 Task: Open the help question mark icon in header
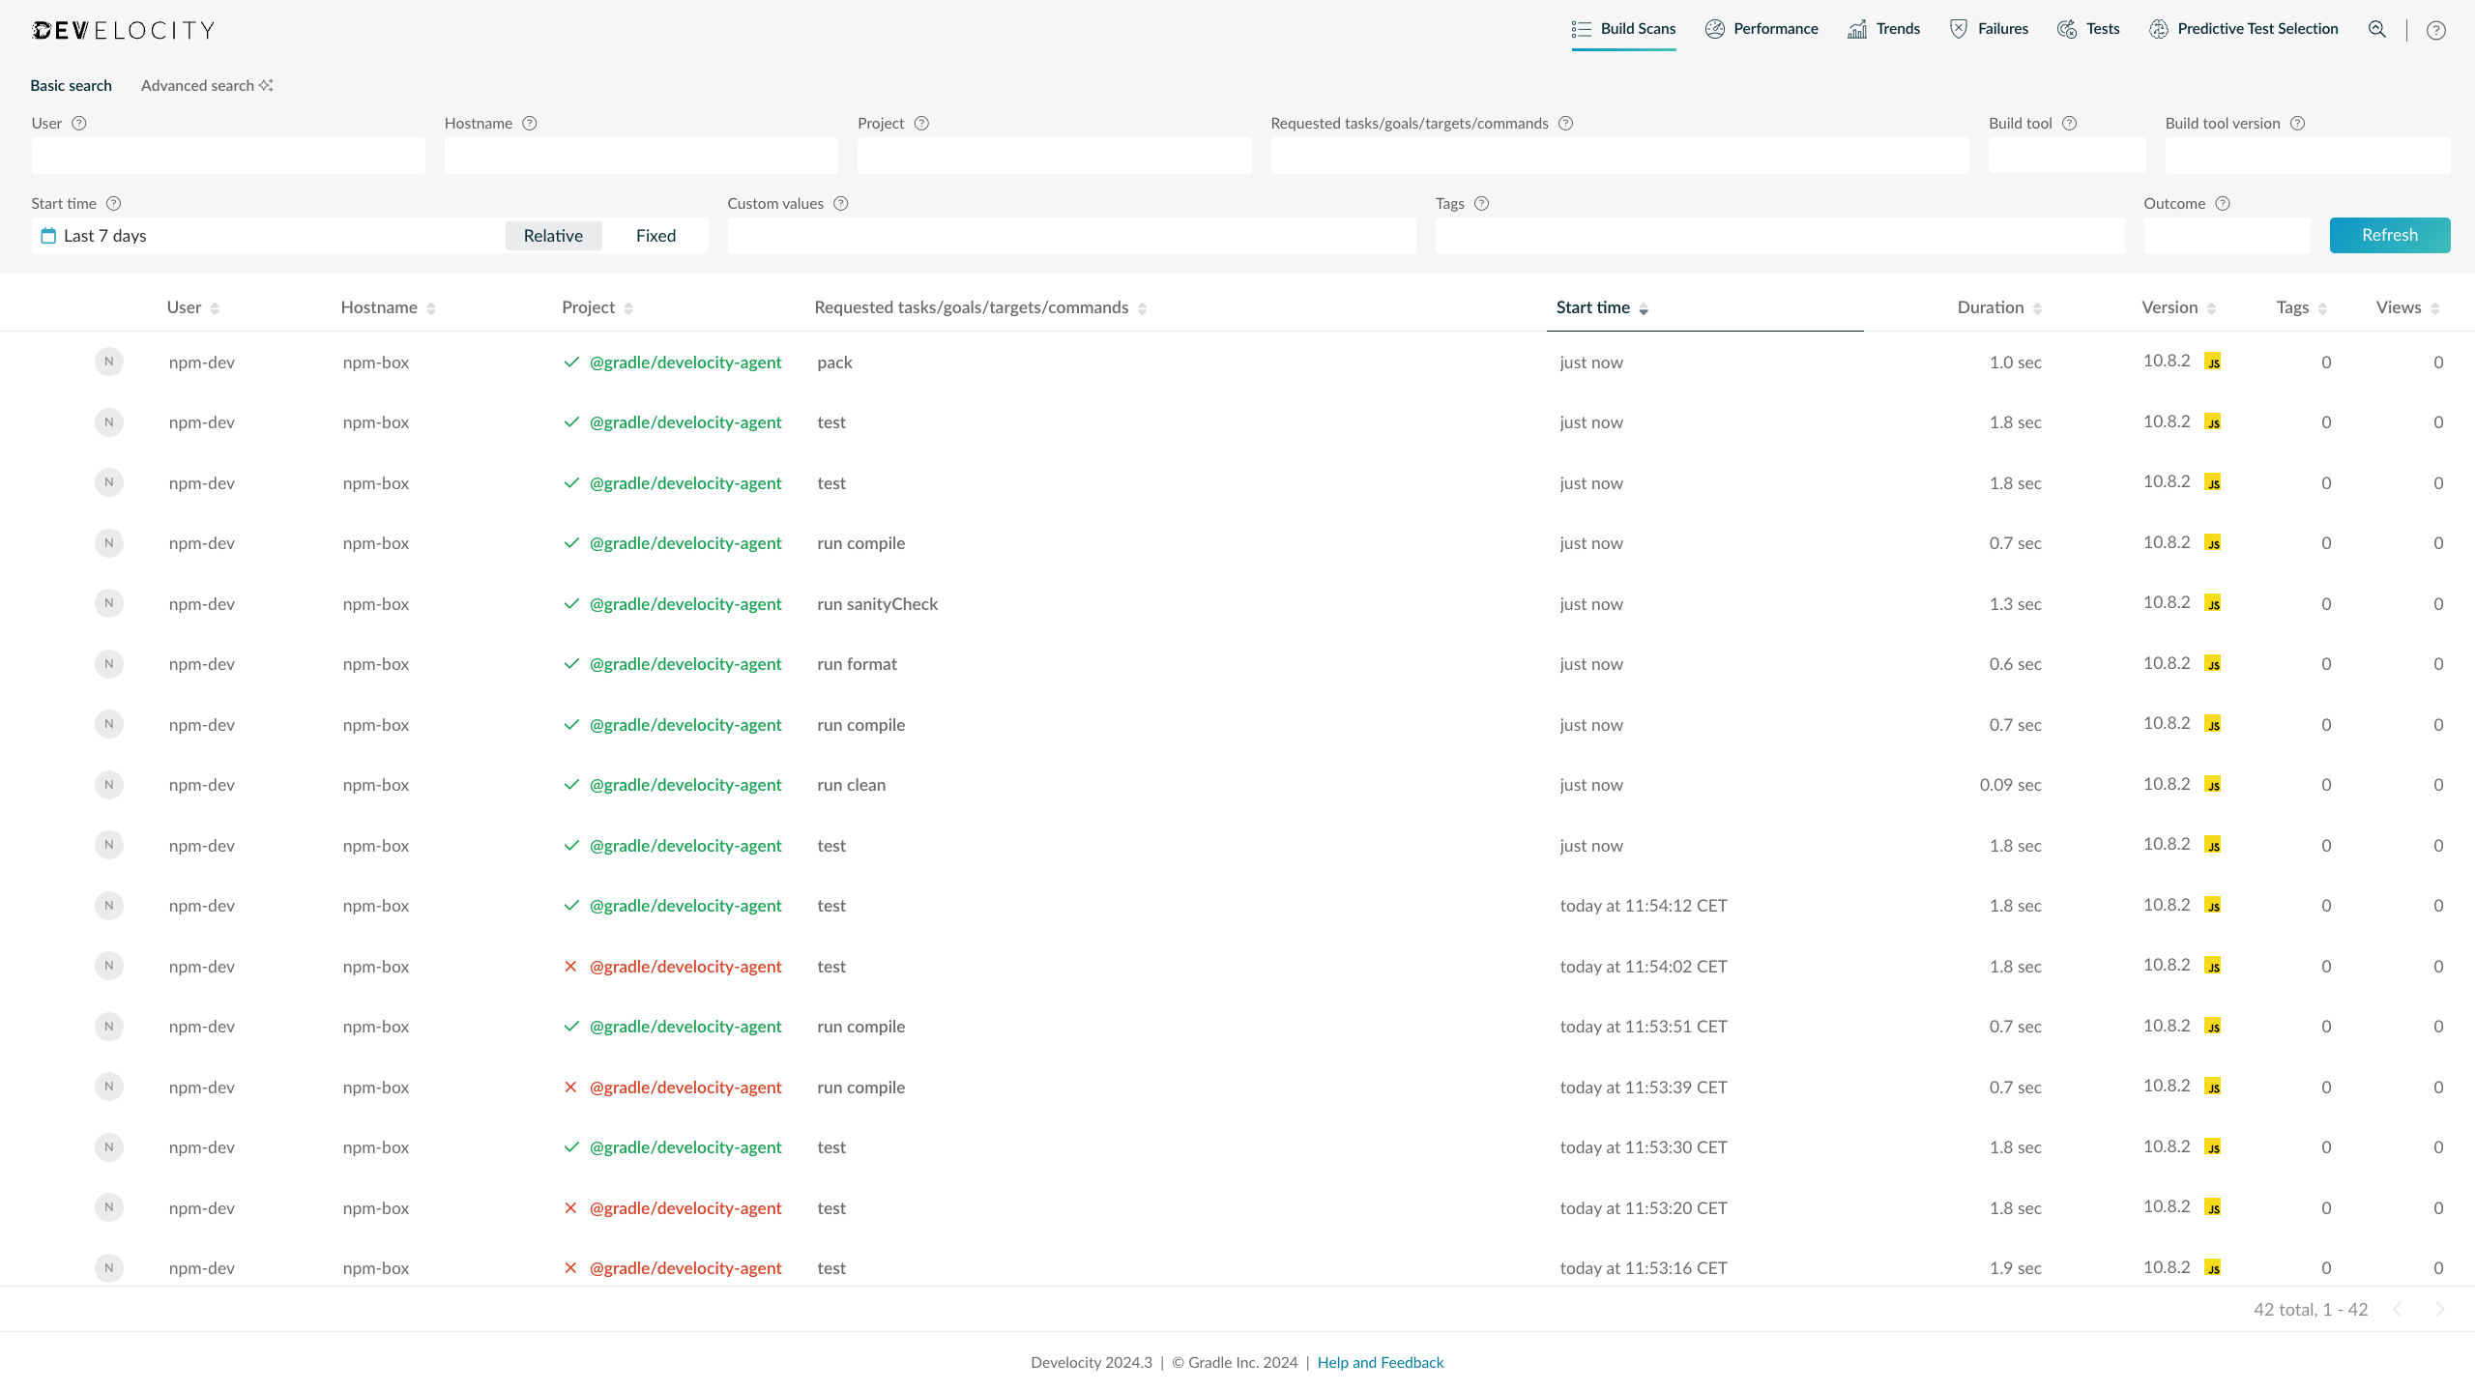tap(2436, 30)
